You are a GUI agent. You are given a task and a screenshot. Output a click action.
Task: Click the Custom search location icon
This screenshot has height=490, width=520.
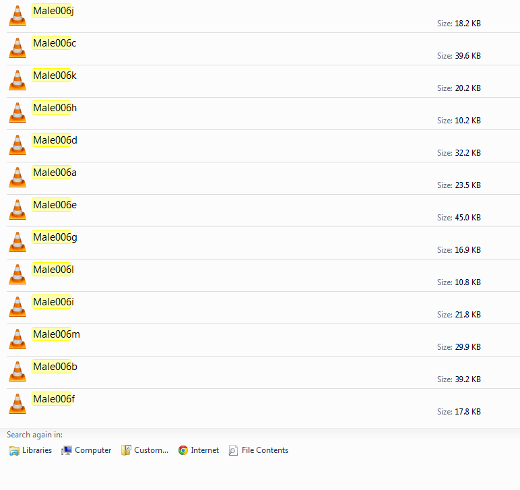tap(126, 450)
